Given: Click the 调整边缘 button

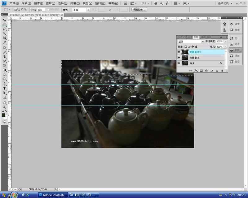Looking at the screenshot, I should 139,10.
